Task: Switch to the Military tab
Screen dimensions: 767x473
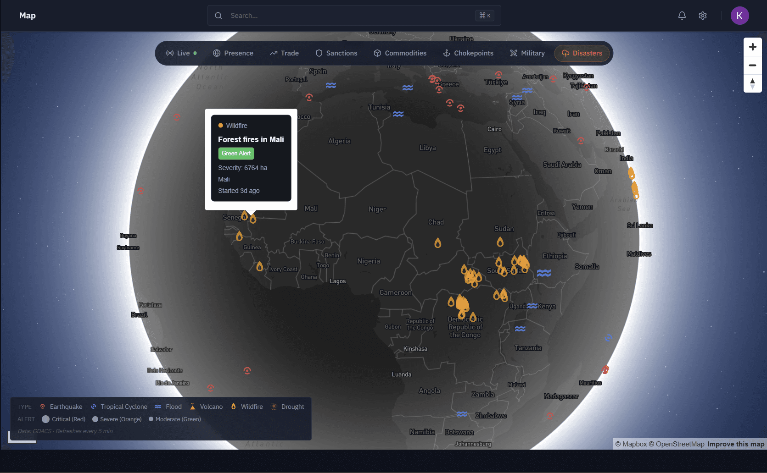Action: [527, 53]
